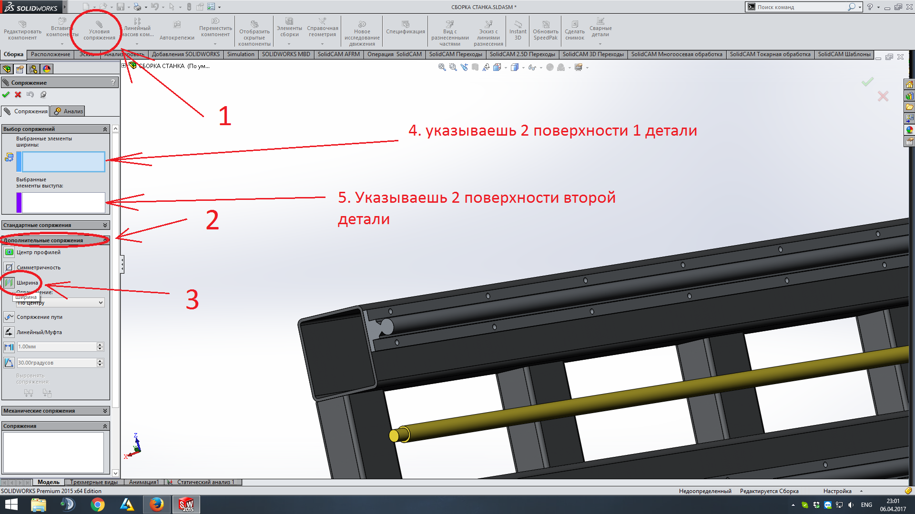This screenshot has height=514, width=915.
Task: Click the Width (Ширина) mate icon
Action: [9, 283]
